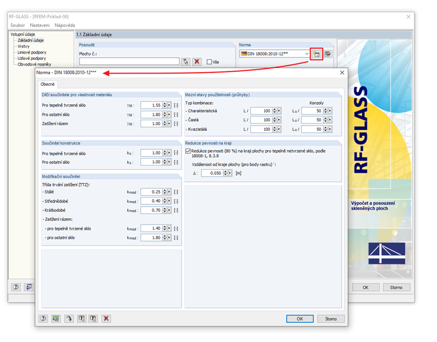437x342 pixels.
Task: Select Uzlové podpory in the navigation tree
Action: [x=32, y=58]
